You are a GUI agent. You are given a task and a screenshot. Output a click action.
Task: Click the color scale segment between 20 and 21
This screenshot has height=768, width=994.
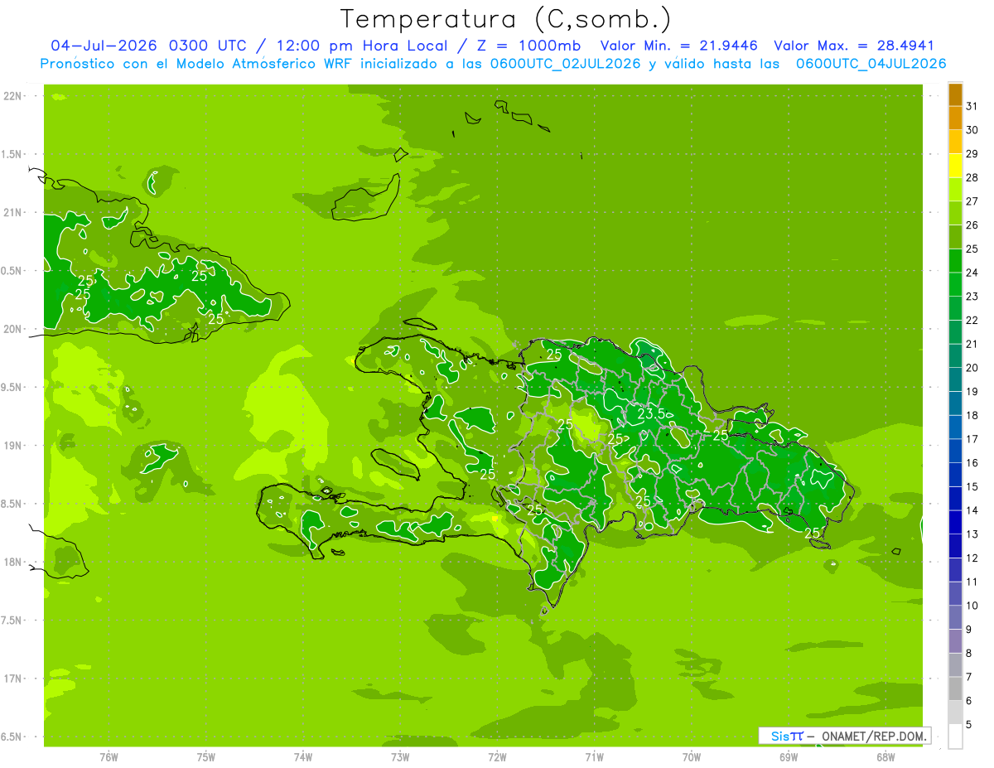[955, 355]
